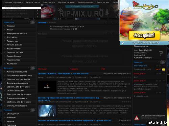Open "Градиенты для фотошопа" in the sidebar
The width and height of the screenshot is (169, 126).
[20, 76]
